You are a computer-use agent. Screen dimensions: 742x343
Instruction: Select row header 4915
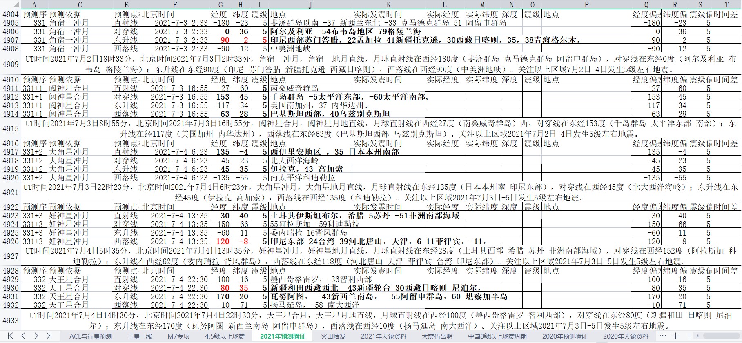[x=11, y=128]
